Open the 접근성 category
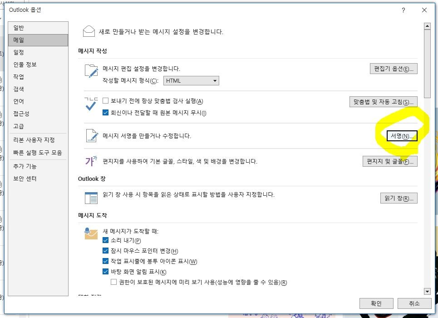 tap(38, 114)
